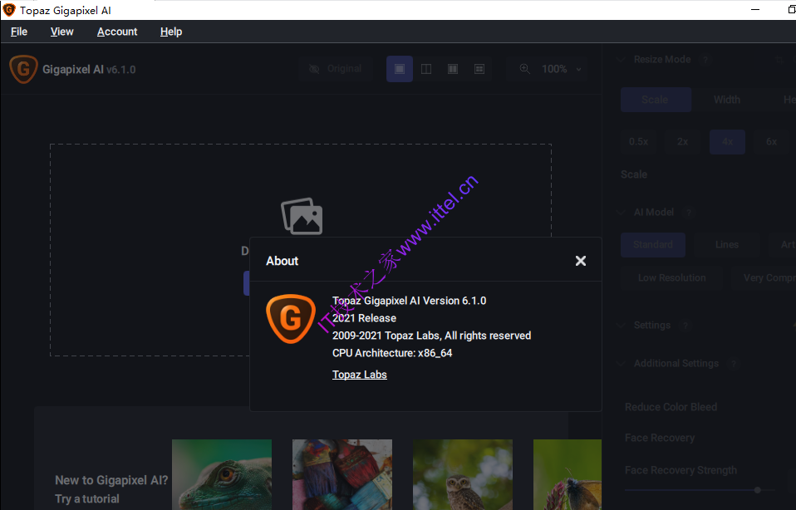Click Resize Mode help icon
Viewport: 796px width, 510px height.
705,60
